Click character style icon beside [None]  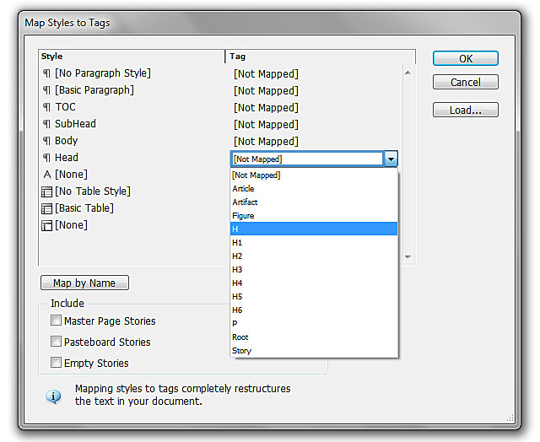point(47,175)
